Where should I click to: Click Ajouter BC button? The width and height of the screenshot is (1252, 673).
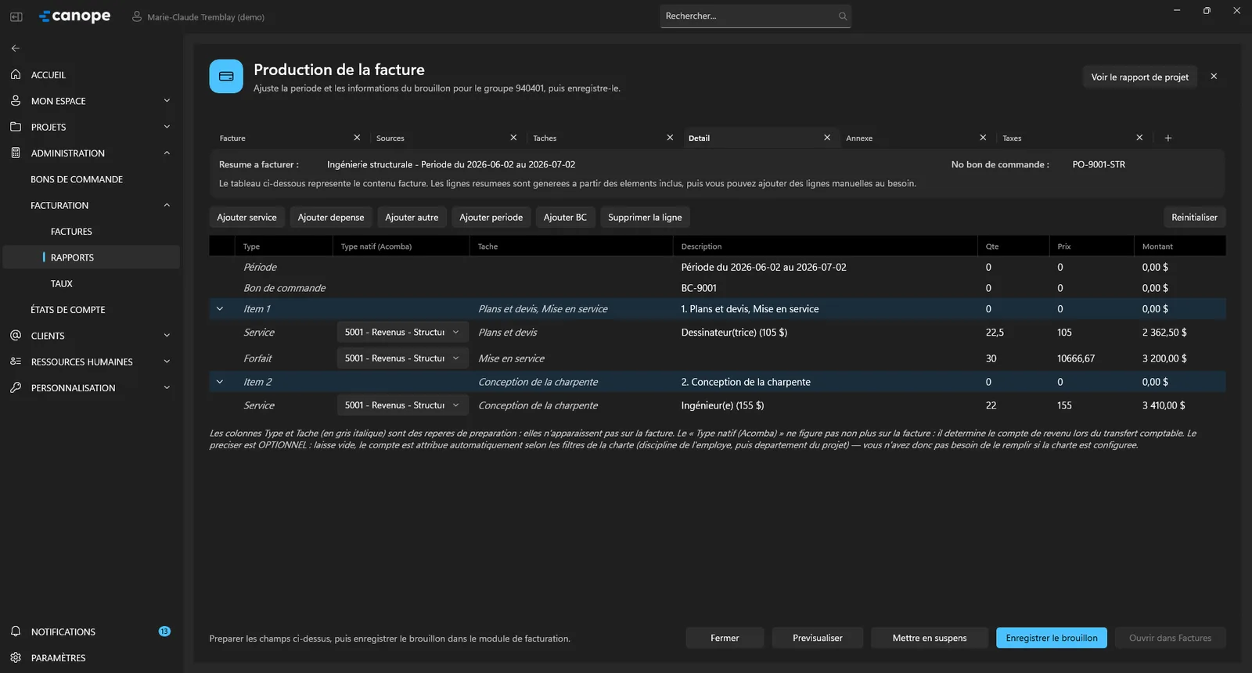pyautogui.click(x=565, y=218)
